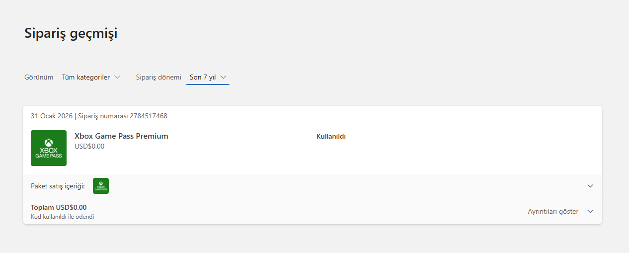Click the Paket satış içeriği label
This screenshot has height=253, width=629.
58,186
